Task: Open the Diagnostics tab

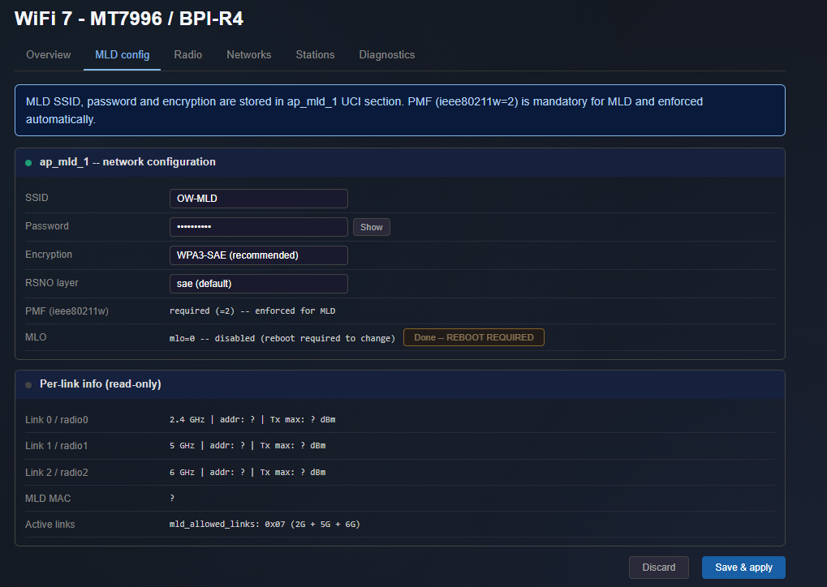Action: (x=387, y=55)
